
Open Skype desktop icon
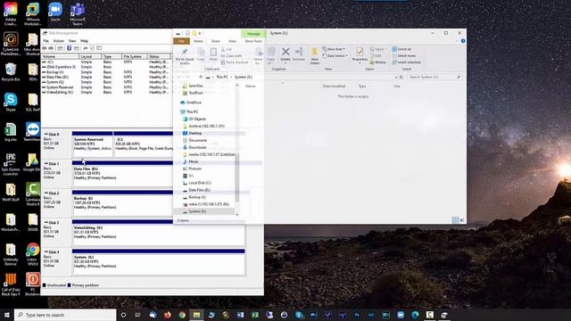click(x=11, y=102)
